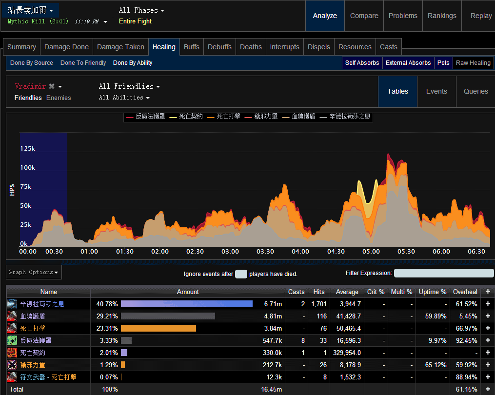This screenshot has height=395, width=495.
Task: Open the Compare view
Action: click(x=364, y=16)
